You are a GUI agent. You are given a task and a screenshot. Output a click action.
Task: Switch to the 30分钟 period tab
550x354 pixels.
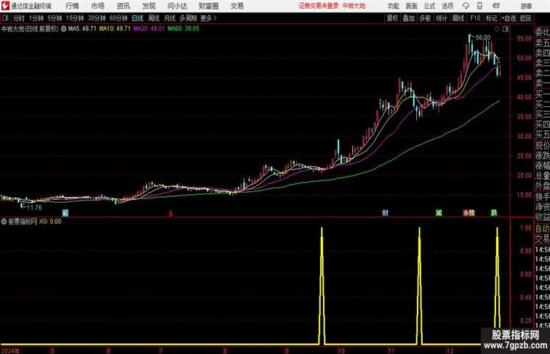pyautogui.click(x=97, y=18)
